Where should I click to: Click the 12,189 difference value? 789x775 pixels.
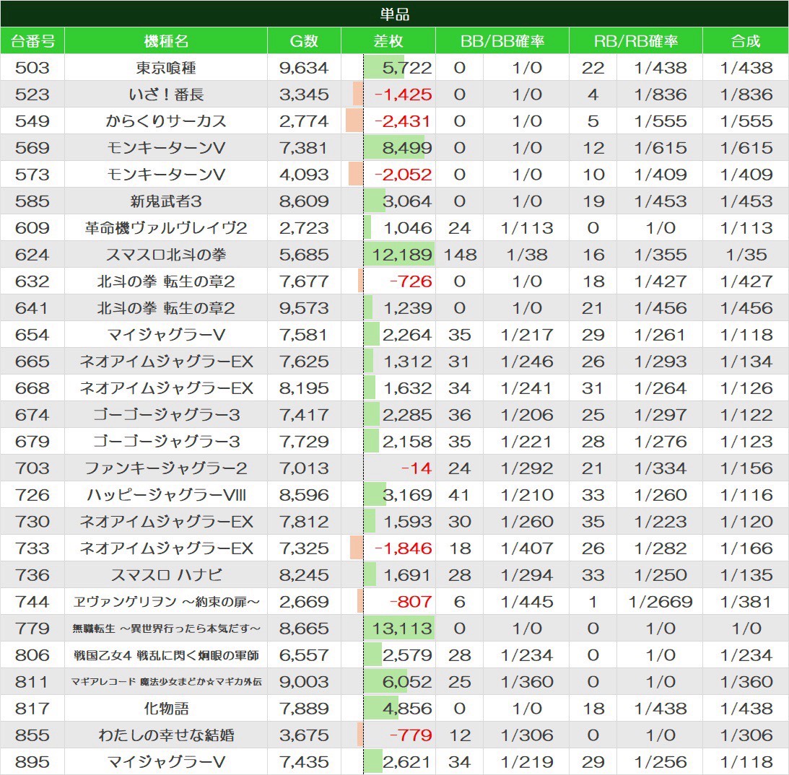[x=402, y=254]
